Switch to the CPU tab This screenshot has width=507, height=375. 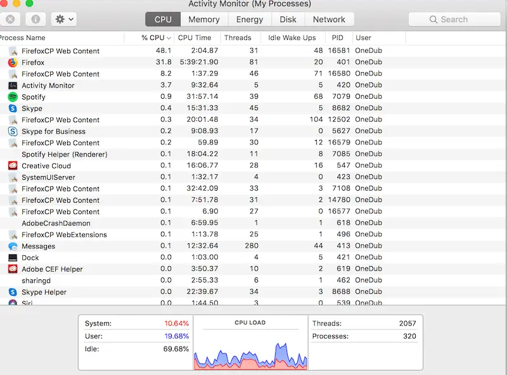point(163,20)
